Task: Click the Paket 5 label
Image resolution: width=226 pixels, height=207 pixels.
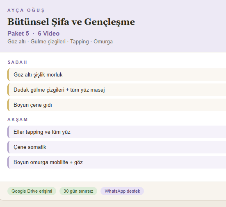Action: (18, 34)
